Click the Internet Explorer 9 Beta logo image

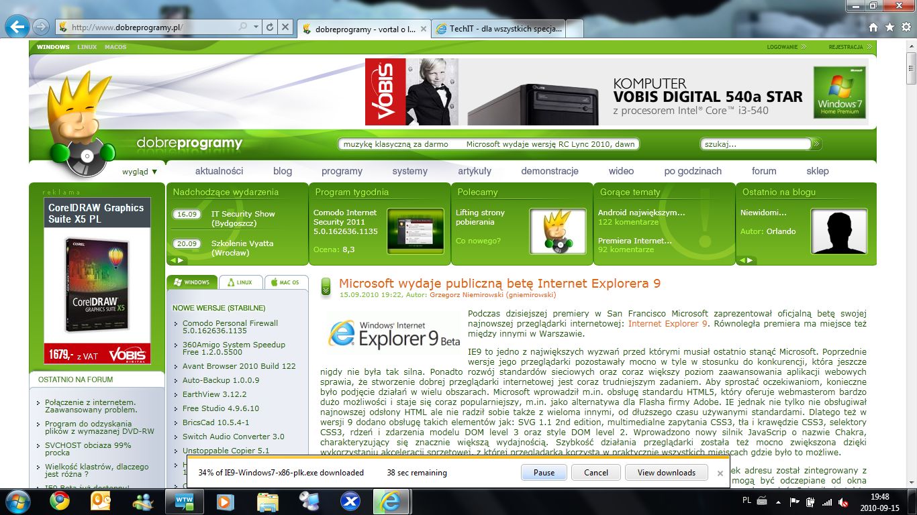point(394,333)
